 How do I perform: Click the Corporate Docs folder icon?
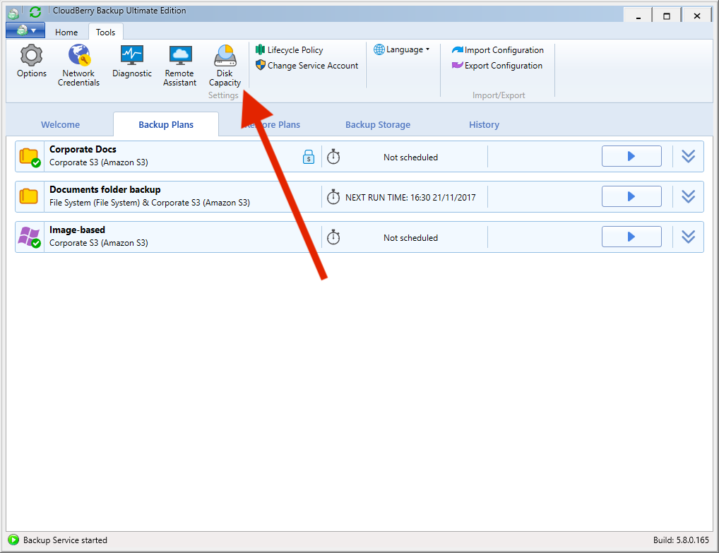pos(30,157)
